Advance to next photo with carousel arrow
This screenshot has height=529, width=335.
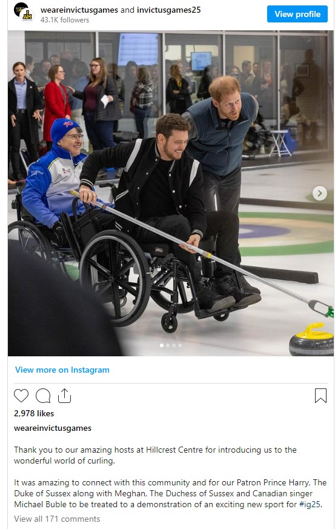coord(319,193)
